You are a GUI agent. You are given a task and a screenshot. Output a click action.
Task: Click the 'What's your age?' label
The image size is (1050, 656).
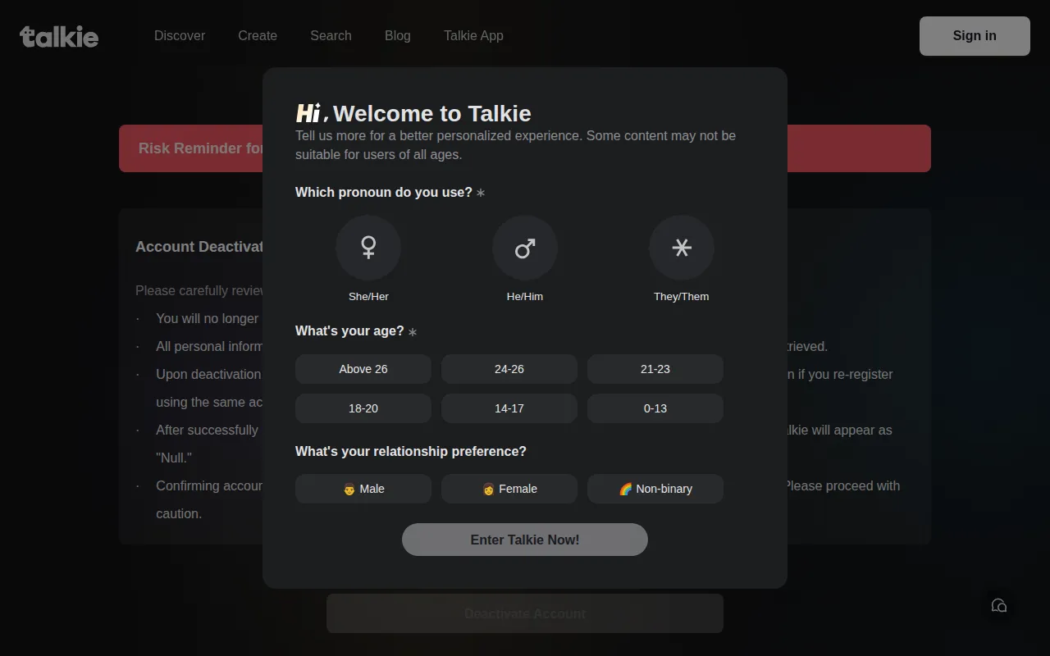[x=349, y=331]
